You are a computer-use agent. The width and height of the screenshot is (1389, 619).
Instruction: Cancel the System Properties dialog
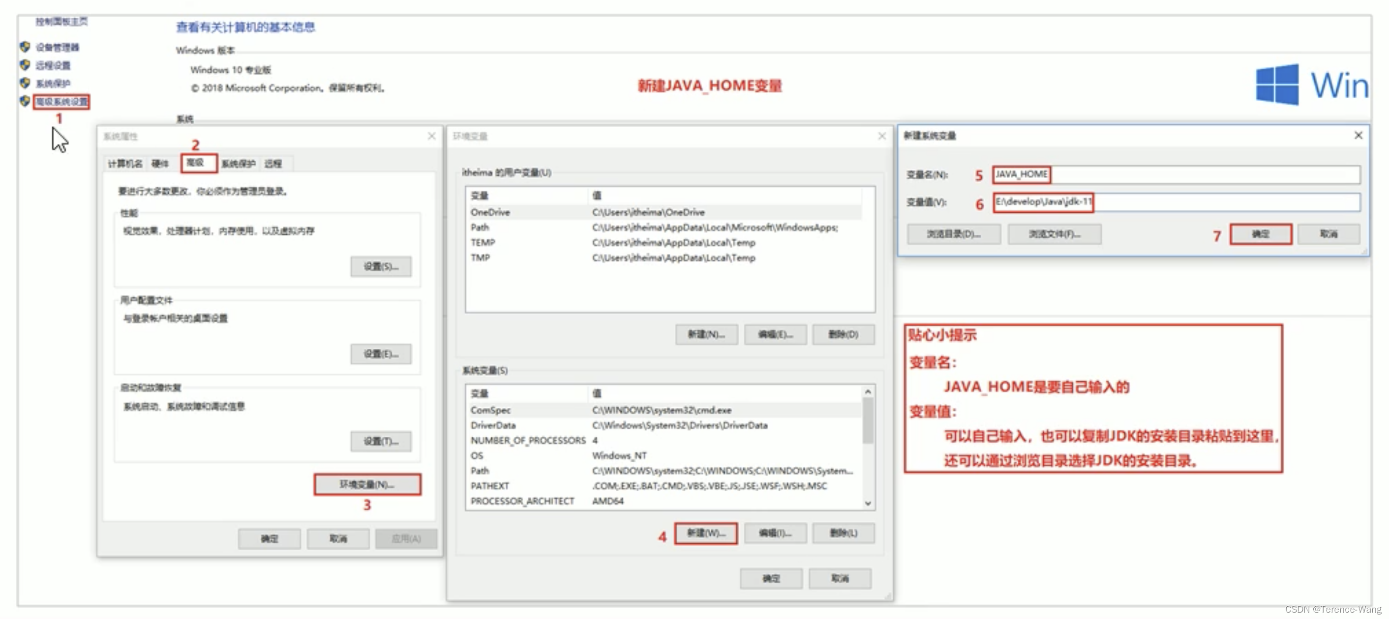click(x=338, y=538)
